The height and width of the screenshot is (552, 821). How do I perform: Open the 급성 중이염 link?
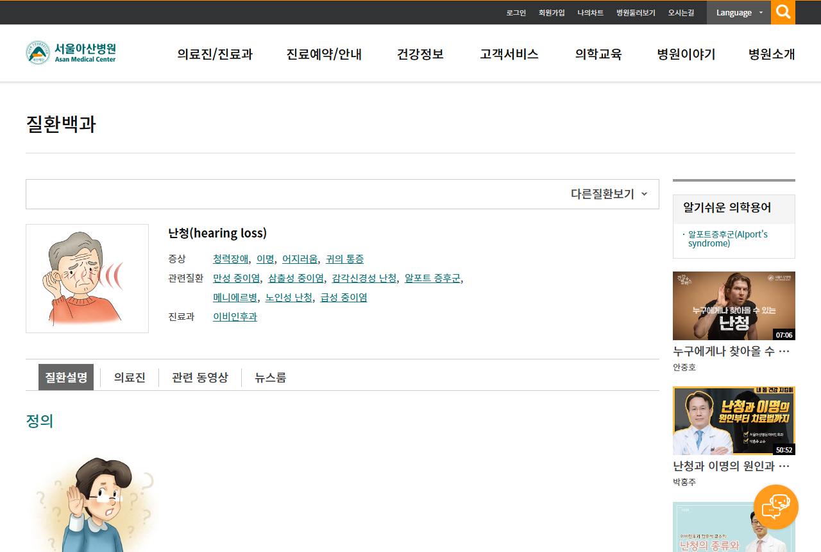(x=344, y=298)
